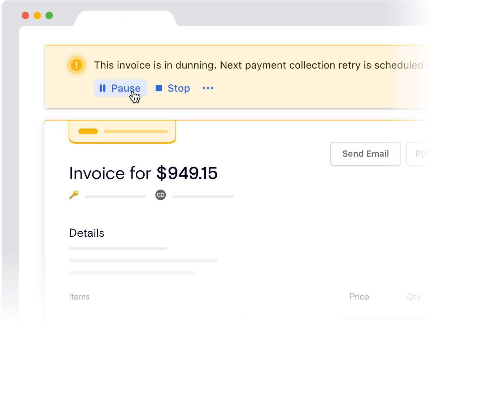The image size is (478, 397).
Task: Toggle the dunning retry with the Pause control
Action: tap(121, 88)
